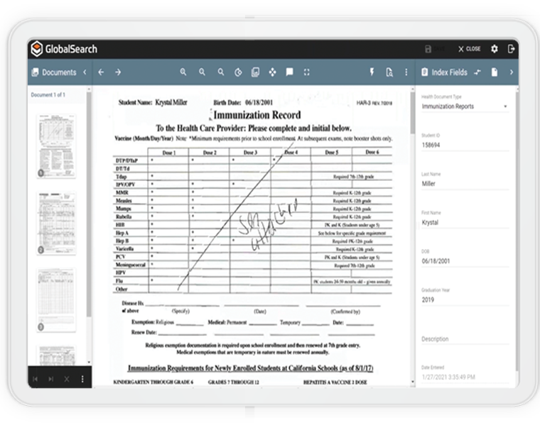The width and height of the screenshot is (540, 425).
Task: Click the First Name field containing Krystal
Action: pyautogui.click(x=465, y=223)
